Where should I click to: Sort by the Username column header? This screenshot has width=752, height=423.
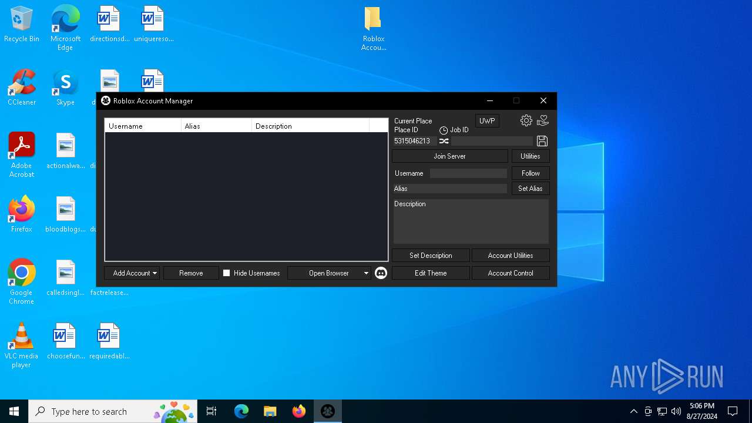click(143, 126)
